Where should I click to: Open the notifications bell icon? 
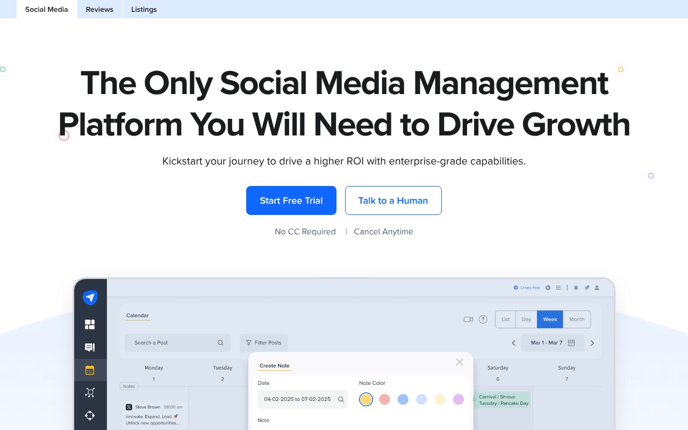(576, 288)
